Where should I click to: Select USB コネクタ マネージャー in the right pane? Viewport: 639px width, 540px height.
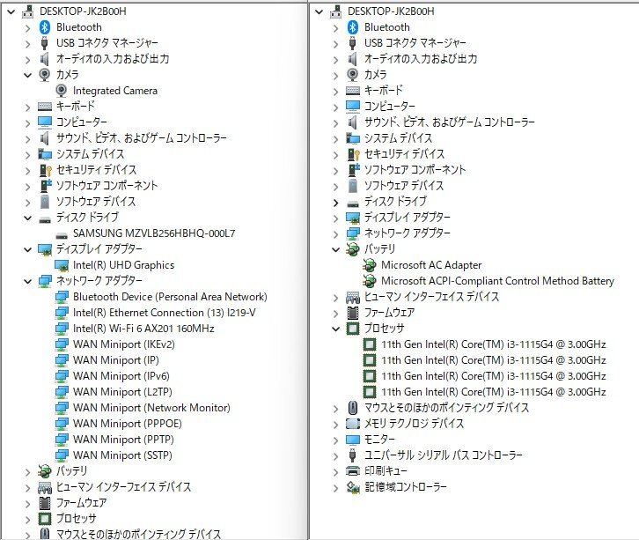pos(415,43)
